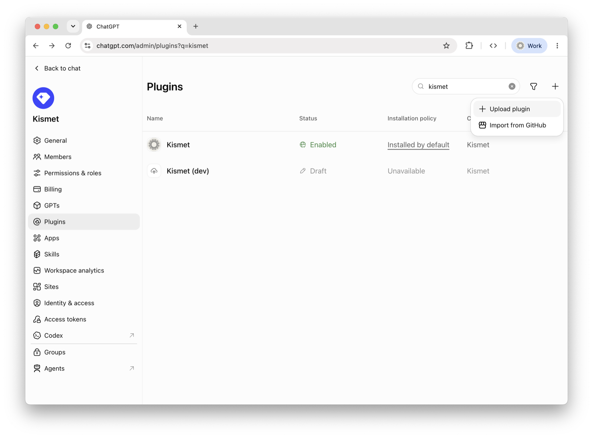The image size is (593, 438).
Task: Open the browser extensions puzzle icon
Action: pyautogui.click(x=469, y=46)
